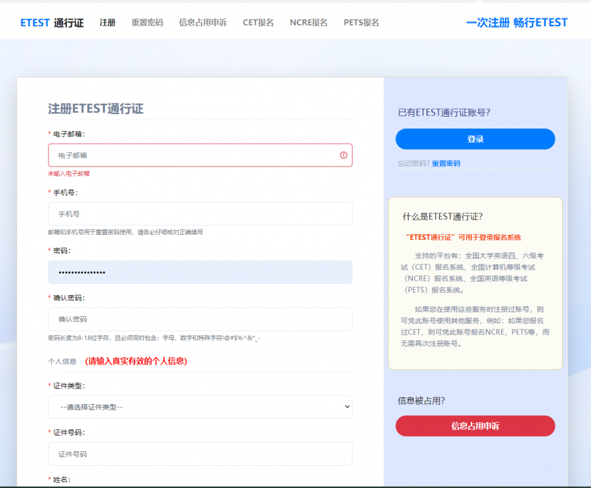
Task: Expand the 证件类型 dropdown
Action: pyautogui.click(x=200, y=407)
